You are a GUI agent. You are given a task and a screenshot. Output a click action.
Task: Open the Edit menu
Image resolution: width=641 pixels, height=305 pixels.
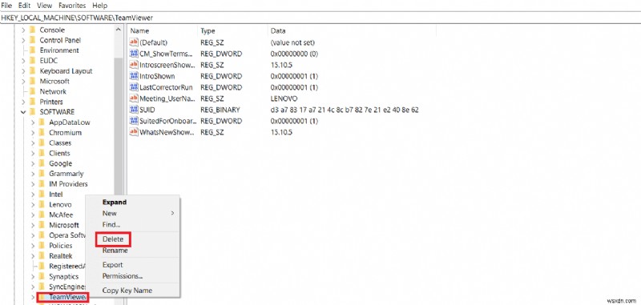[25, 6]
